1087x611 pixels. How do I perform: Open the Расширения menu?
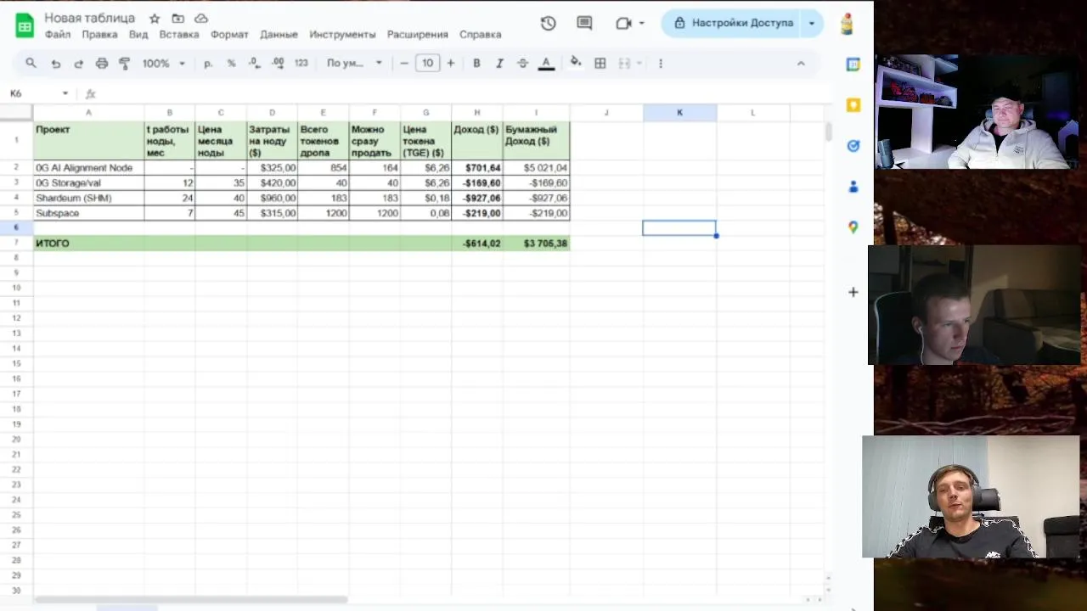[417, 35]
